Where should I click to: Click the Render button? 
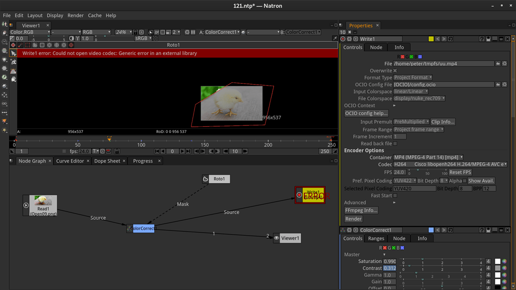353,219
